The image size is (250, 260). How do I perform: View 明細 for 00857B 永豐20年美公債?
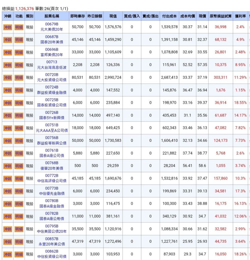pos(19,242)
